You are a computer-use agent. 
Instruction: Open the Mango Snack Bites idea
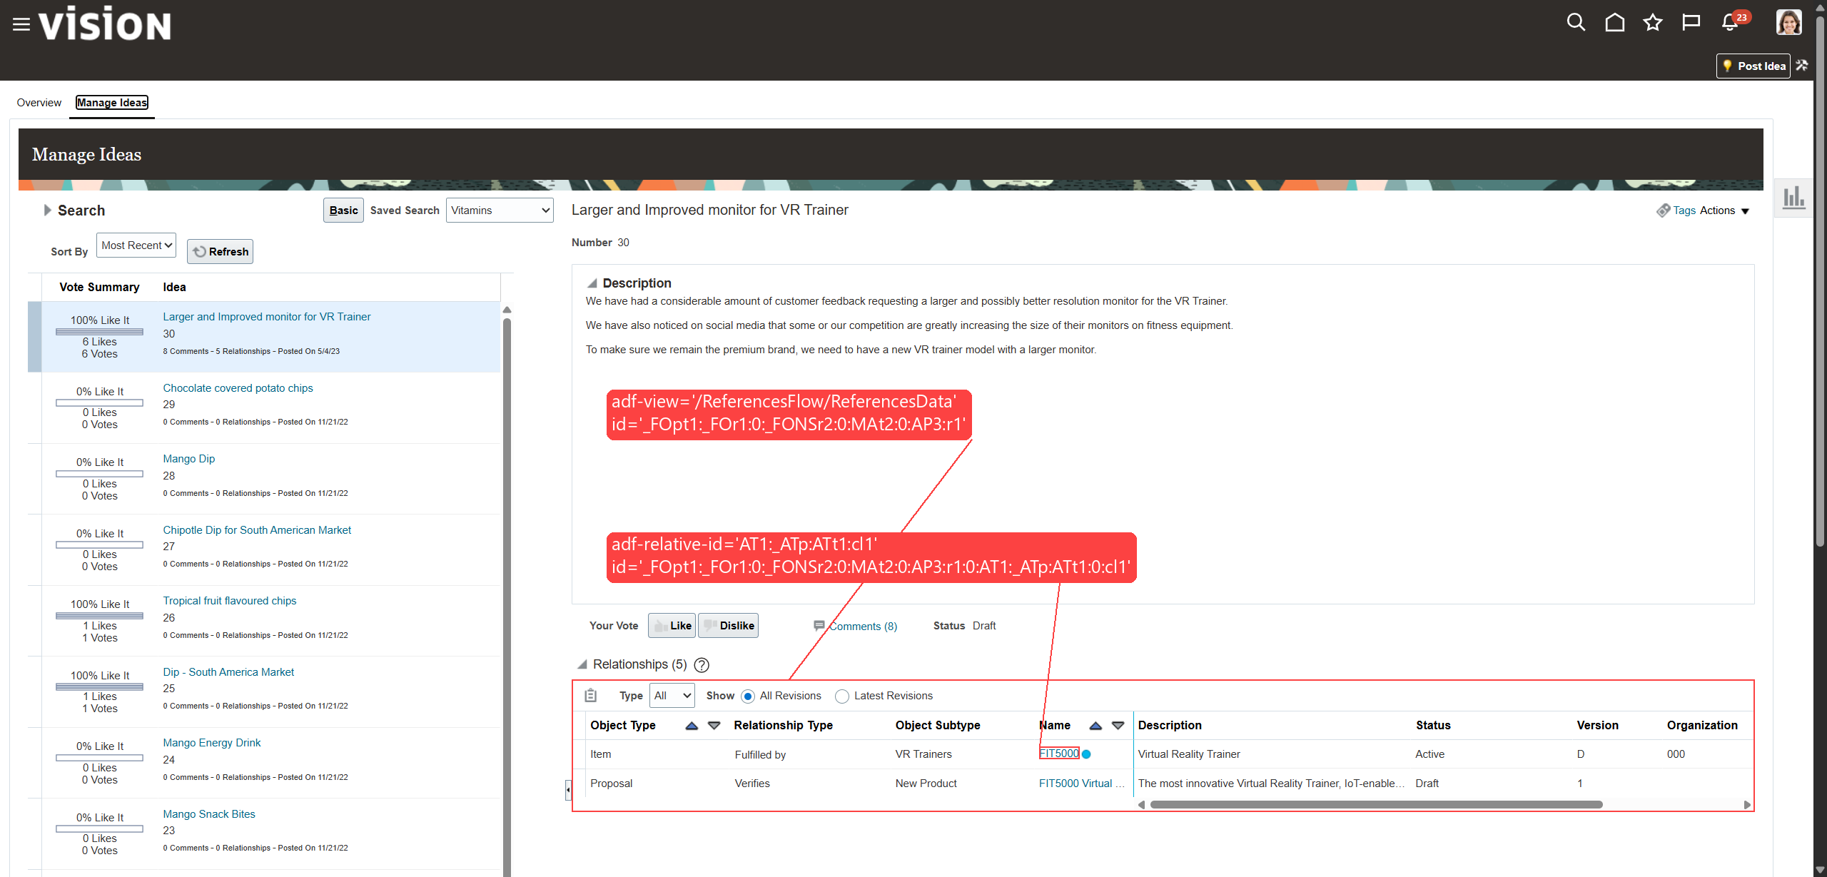[209, 814]
